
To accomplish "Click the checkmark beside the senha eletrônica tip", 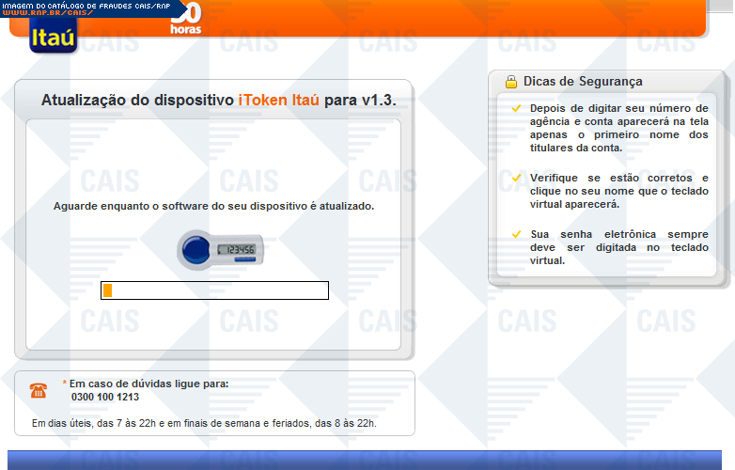I will click(x=516, y=233).
